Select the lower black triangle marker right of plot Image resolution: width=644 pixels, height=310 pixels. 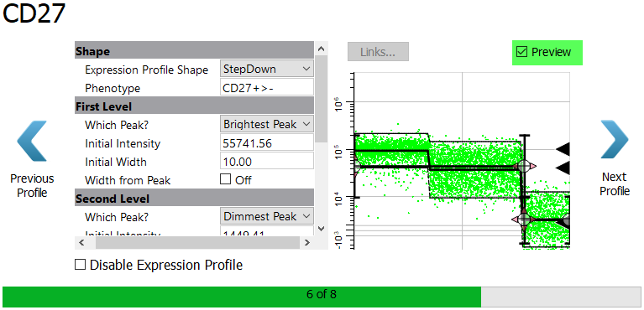[563, 168]
